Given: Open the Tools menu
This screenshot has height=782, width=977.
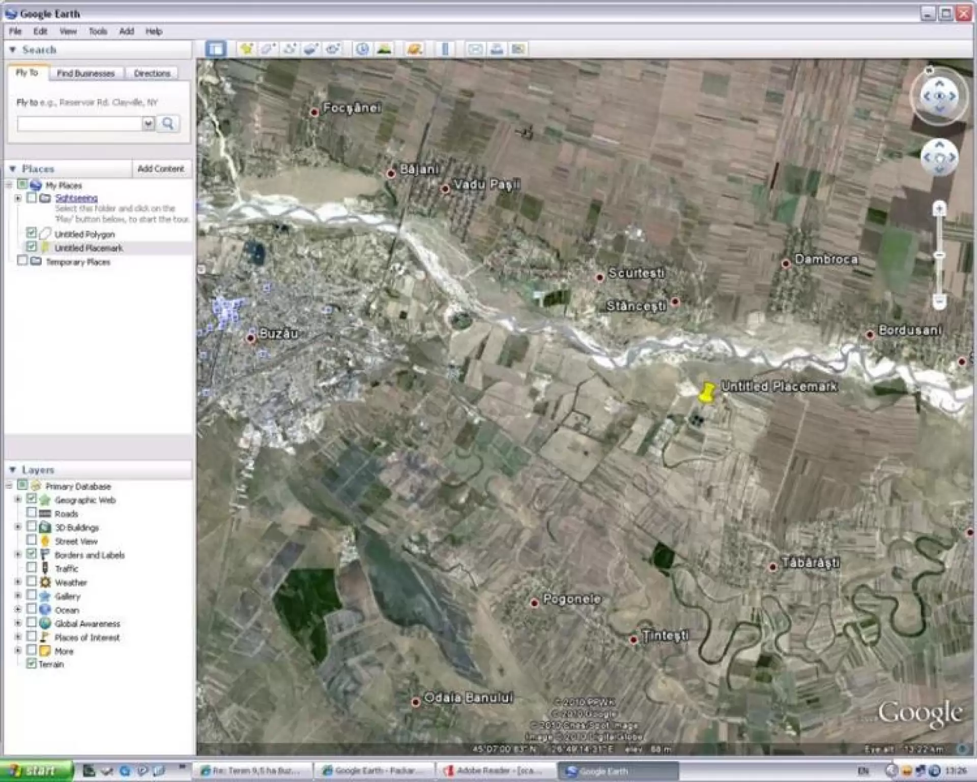Looking at the screenshot, I should click(x=98, y=32).
